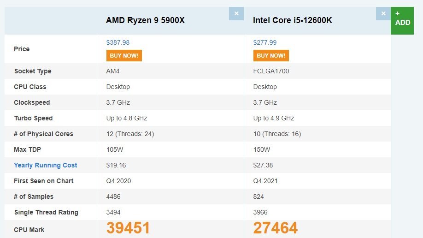
Task: Click the AM4 socket type value
Action: [x=113, y=71]
